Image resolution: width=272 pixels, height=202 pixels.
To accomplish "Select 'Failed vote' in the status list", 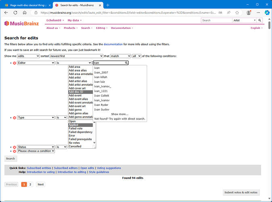I will pyautogui.click(x=80, y=128).
